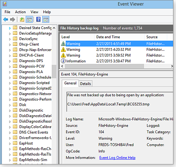Select the Warning event dated 3:59:52 PM

tap(116, 55)
